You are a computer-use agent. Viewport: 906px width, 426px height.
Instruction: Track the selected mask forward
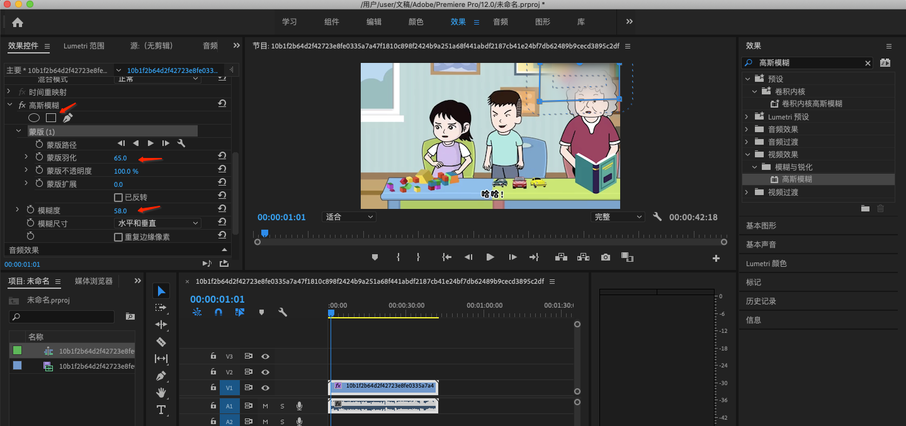pos(150,144)
